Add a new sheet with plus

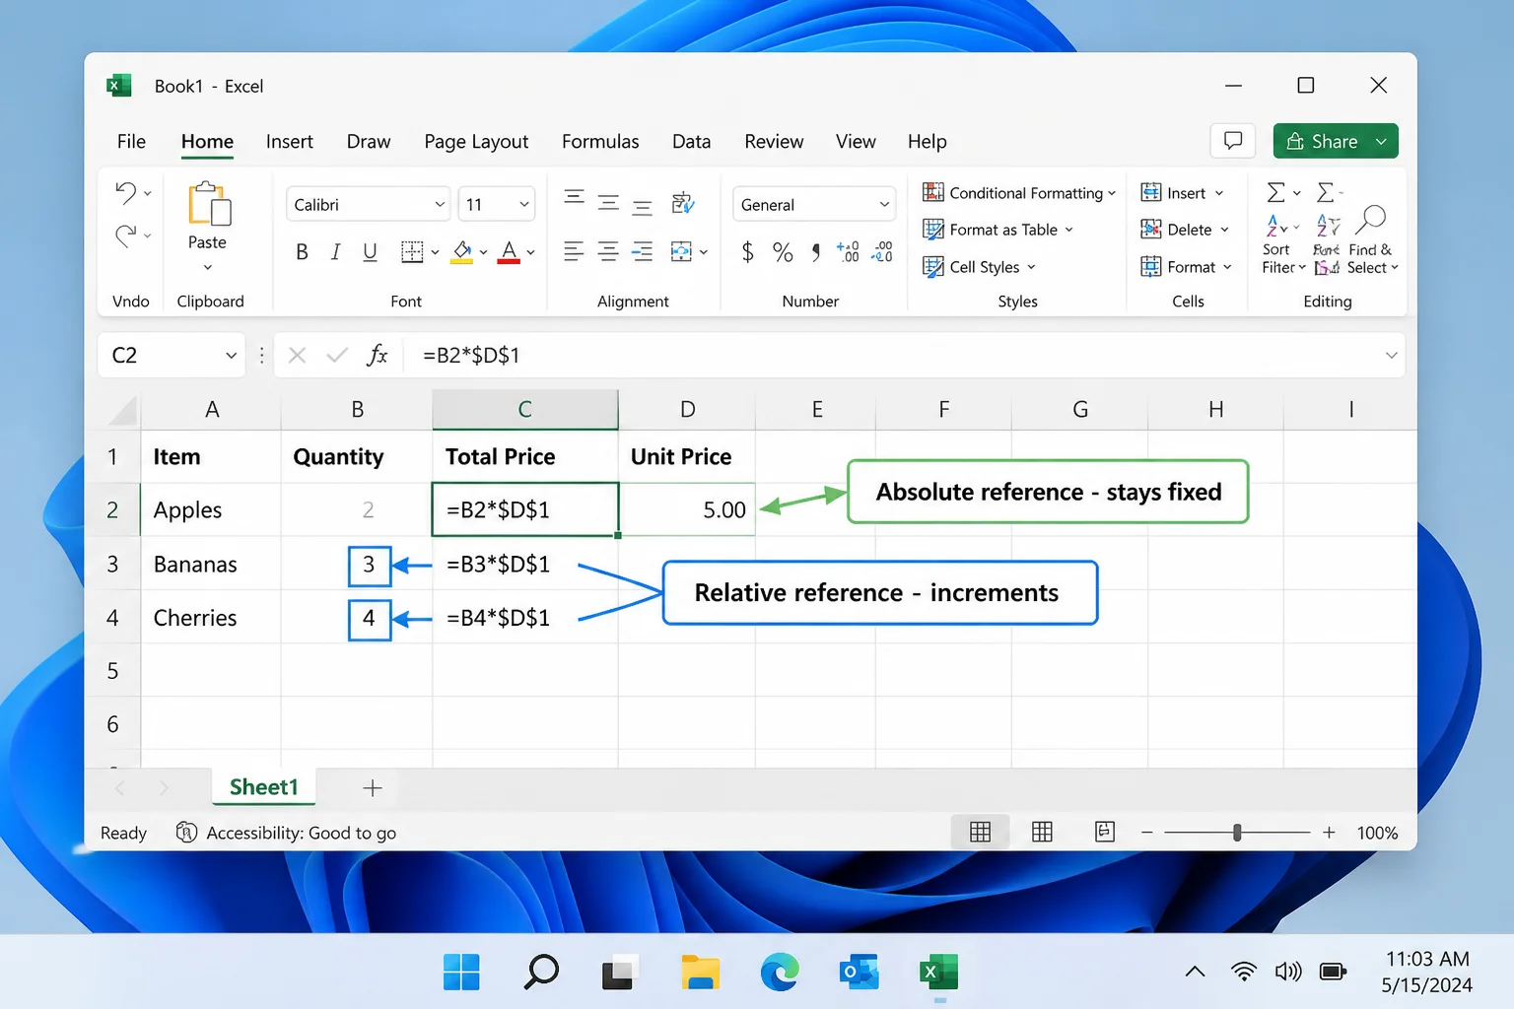tap(373, 788)
